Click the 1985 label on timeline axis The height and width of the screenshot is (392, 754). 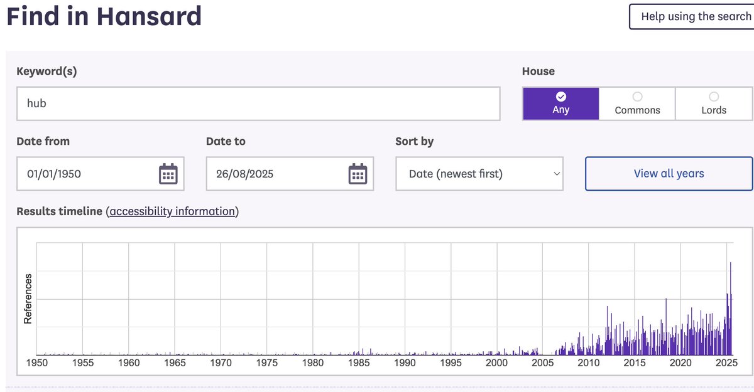359,363
